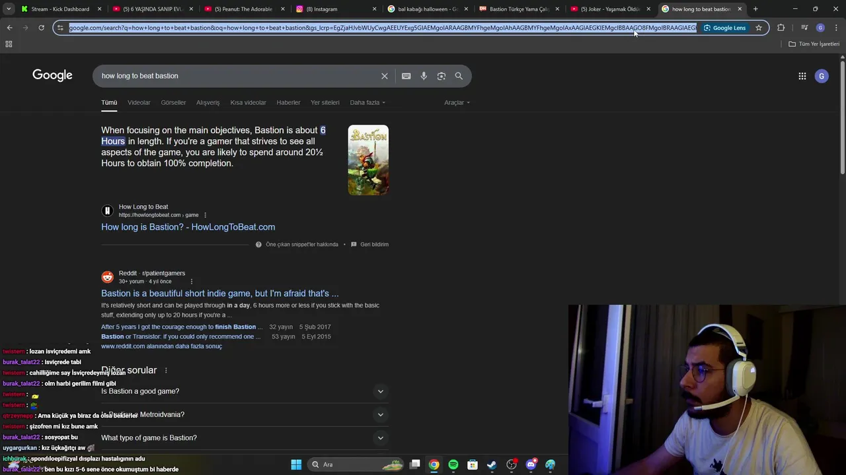Open media controls icon in the Chrome toolbar
This screenshot has height=475, width=846.
pos(804,28)
